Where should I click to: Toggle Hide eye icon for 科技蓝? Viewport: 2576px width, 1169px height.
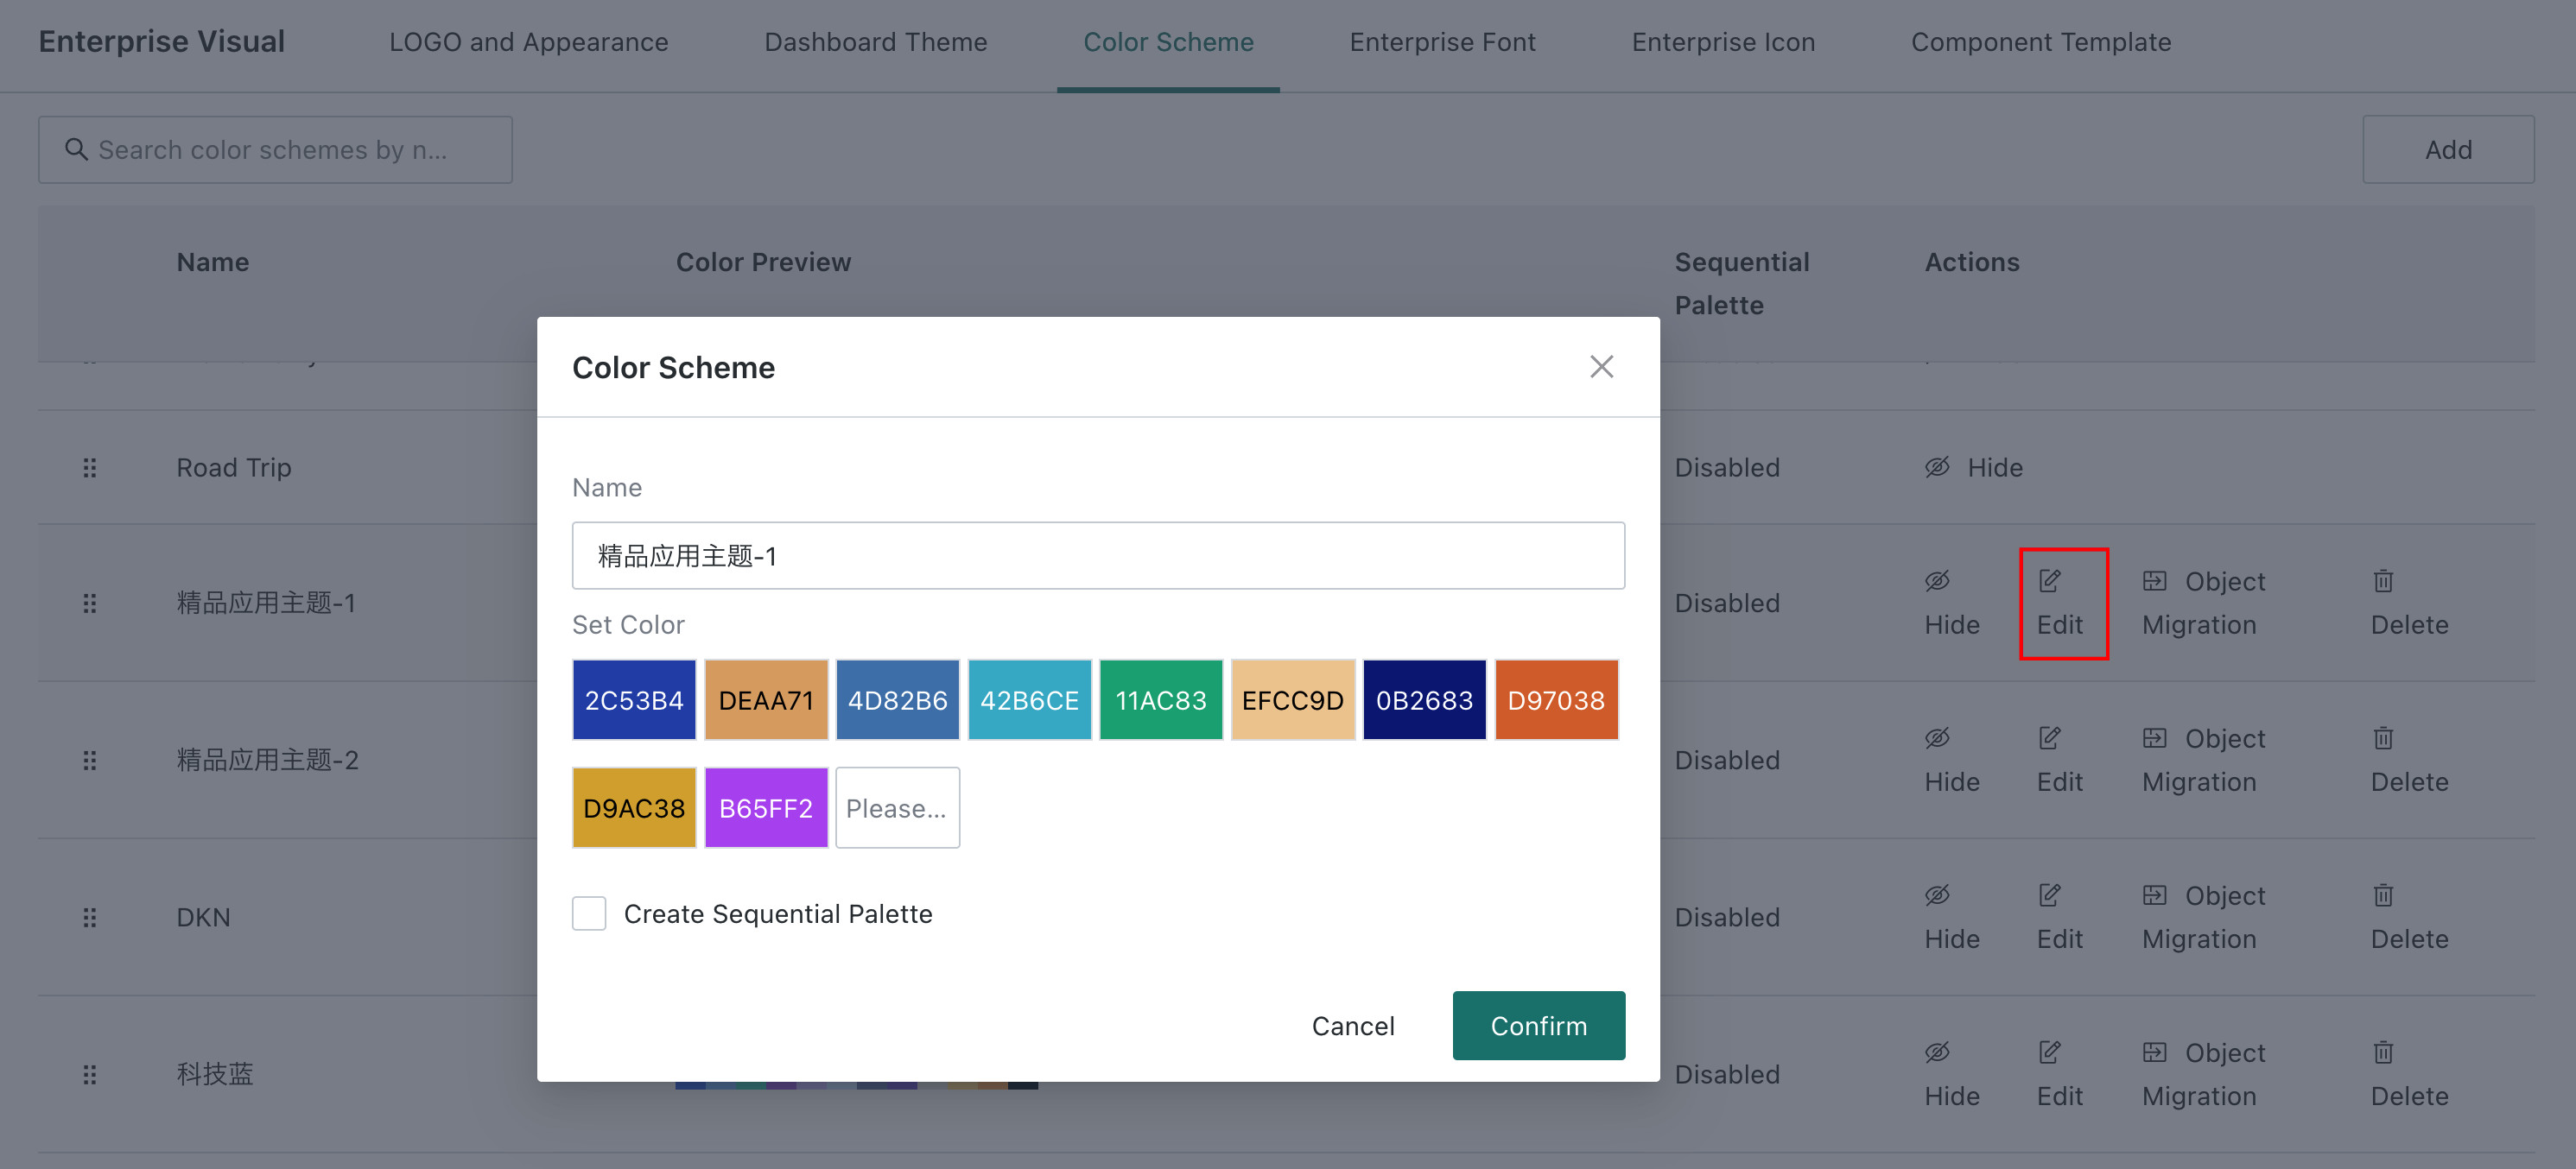coord(1936,1052)
